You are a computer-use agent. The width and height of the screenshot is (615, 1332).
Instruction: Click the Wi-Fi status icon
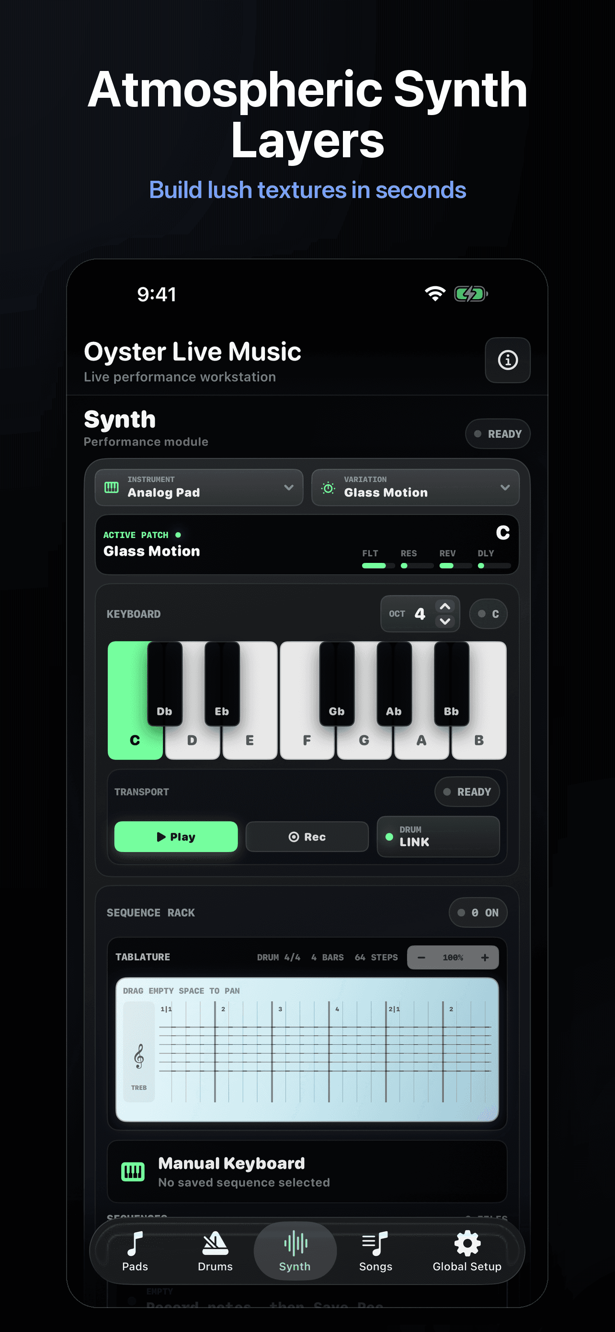click(x=435, y=294)
